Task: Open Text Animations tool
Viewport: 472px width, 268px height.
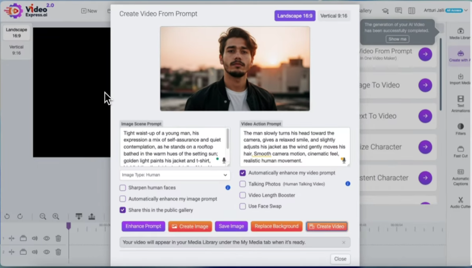Action: [x=460, y=104]
